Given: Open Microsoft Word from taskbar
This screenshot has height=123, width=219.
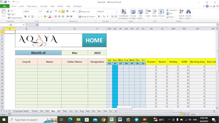Looking at the screenshot, I should coord(120,120).
